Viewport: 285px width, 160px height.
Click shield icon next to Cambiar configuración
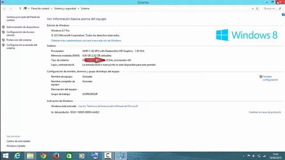[261, 76]
